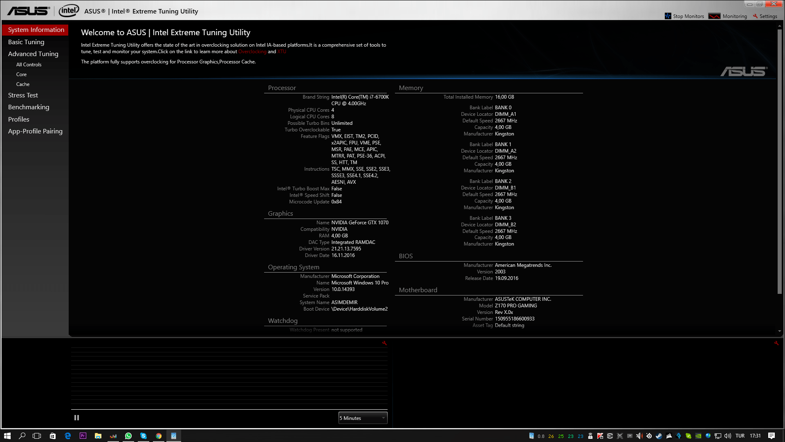Open Cache tuning sub-item

point(23,84)
